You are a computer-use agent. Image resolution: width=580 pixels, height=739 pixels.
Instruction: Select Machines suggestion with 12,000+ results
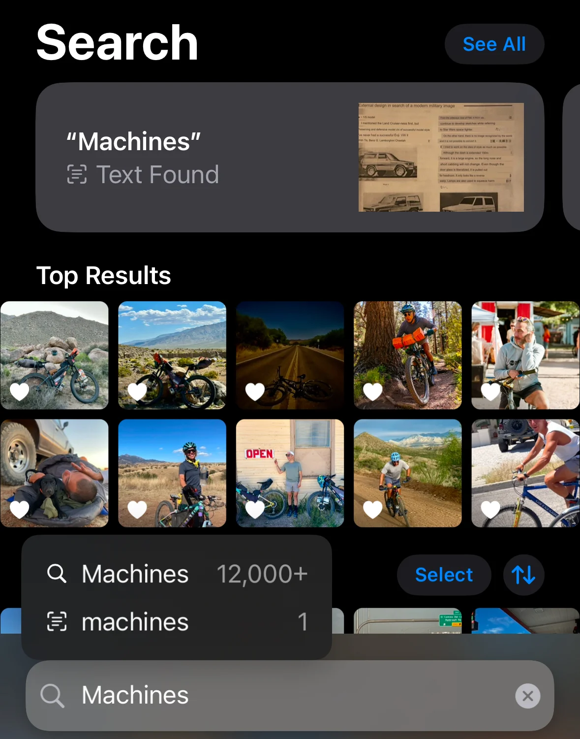point(177,574)
